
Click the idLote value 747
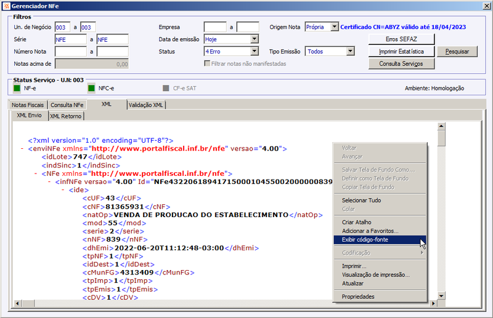(x=80, y=157)
